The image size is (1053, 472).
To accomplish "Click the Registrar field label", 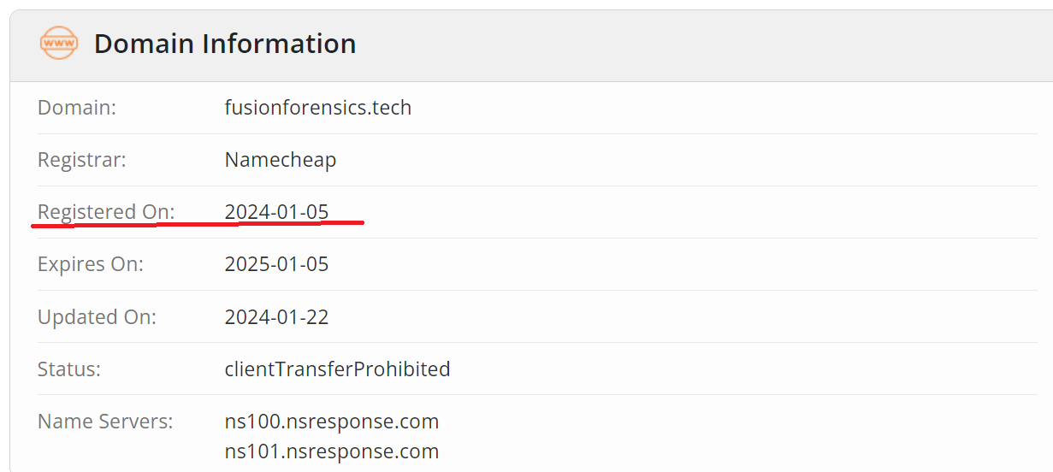I will tap(82, 160).
